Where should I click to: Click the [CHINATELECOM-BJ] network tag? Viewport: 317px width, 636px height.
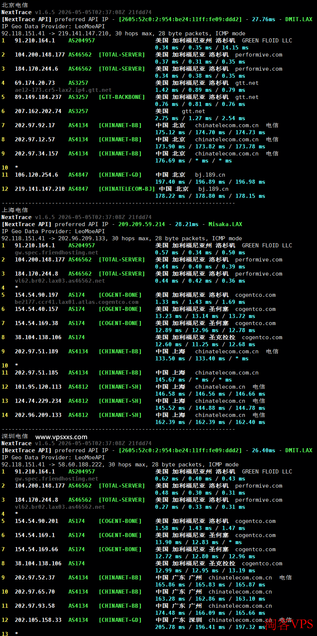127,189
